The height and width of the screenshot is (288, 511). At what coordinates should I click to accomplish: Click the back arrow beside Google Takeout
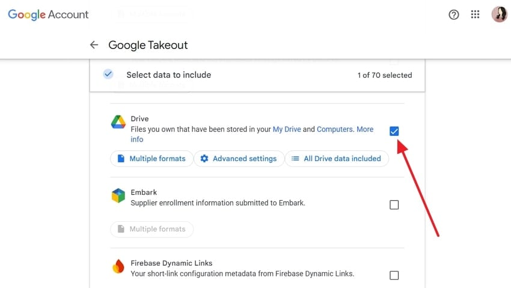click(94, 45)
